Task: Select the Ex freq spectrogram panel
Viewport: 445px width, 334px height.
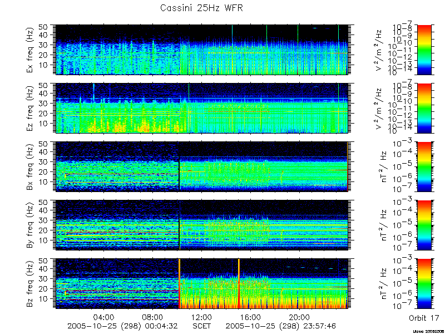Action: [x=202, y=50]
